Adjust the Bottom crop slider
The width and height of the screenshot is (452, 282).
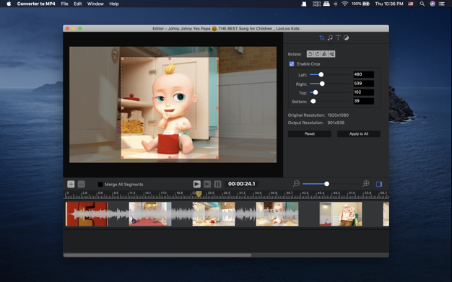[313, 101]
